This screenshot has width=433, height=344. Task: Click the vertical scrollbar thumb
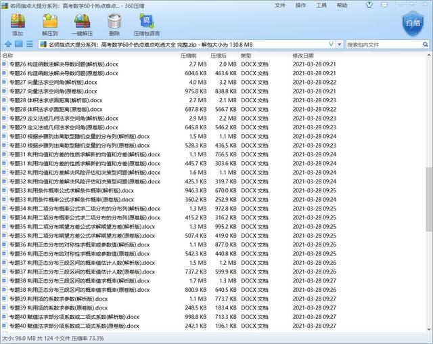pos(429,199)
